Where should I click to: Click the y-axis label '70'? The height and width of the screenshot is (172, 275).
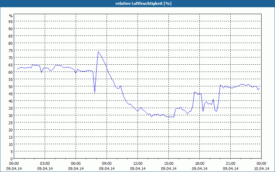(11, 57)
